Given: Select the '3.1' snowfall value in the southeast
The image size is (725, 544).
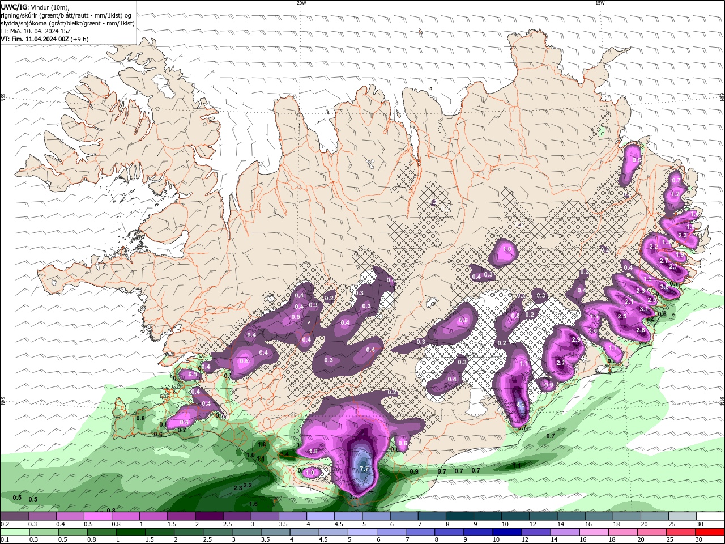Looking at the screenshot, I should click(644, 309).
